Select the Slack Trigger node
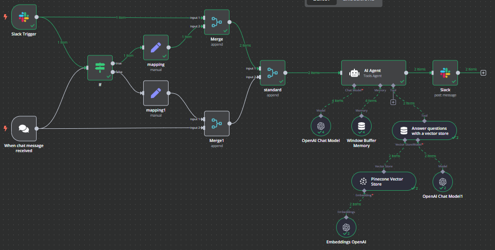Viewport: 495px width, 250px height. click(x=24, y=17)
